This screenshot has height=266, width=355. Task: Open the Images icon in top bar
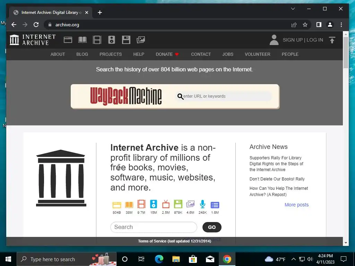pos(141,40)
